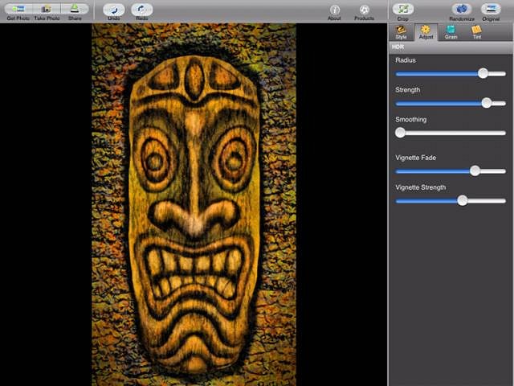Screen dimensions: 514x386
Task: Undo the last edit
Action: pos(114,10)
